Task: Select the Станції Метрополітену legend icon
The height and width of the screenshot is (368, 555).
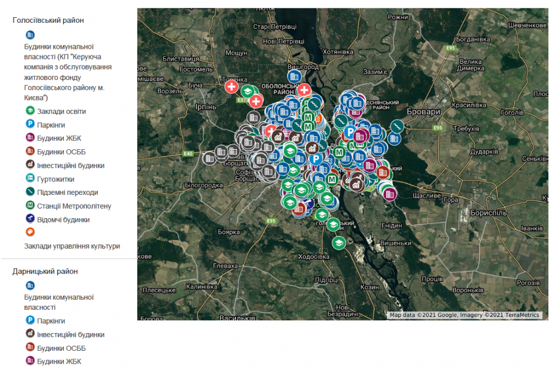Action: 30,206
